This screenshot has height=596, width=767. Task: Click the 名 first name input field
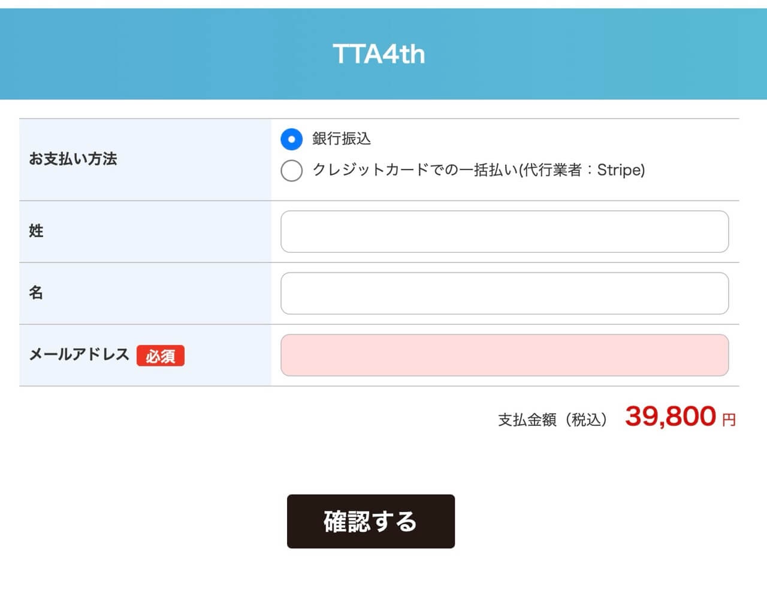(x=505, y=293)
